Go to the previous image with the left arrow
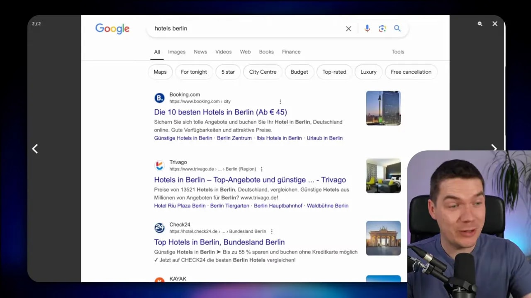Viewport: 531px width, 298px height. click(x=35, y=149)
